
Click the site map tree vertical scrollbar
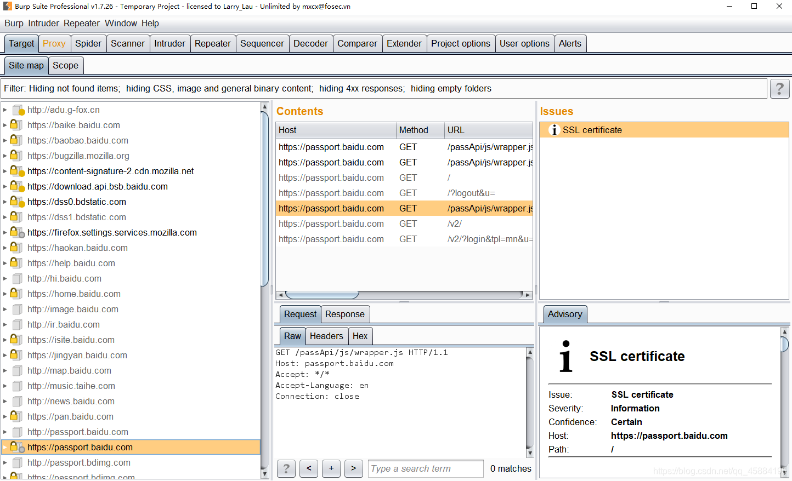click(264, 290)
